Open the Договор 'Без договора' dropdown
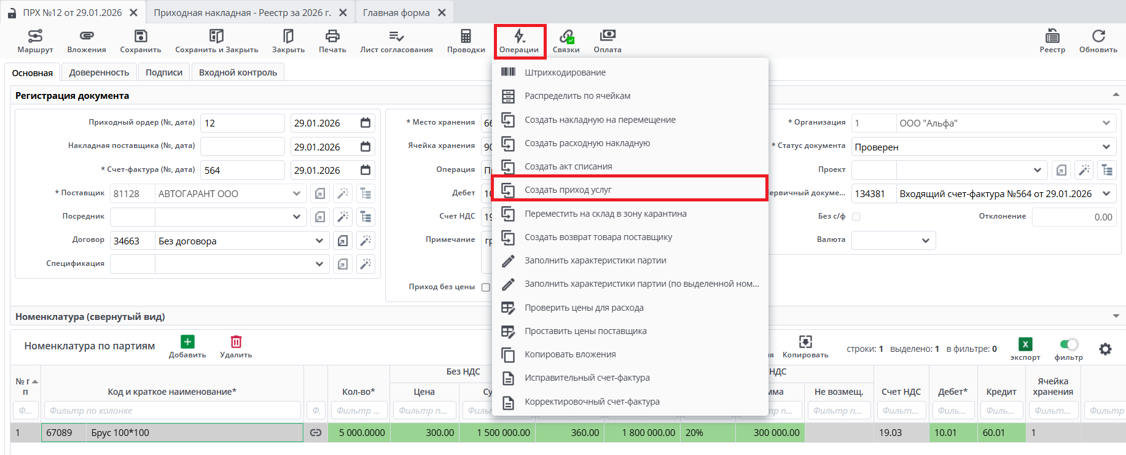This screenshot has height=455, width=1126. (319, 241)
